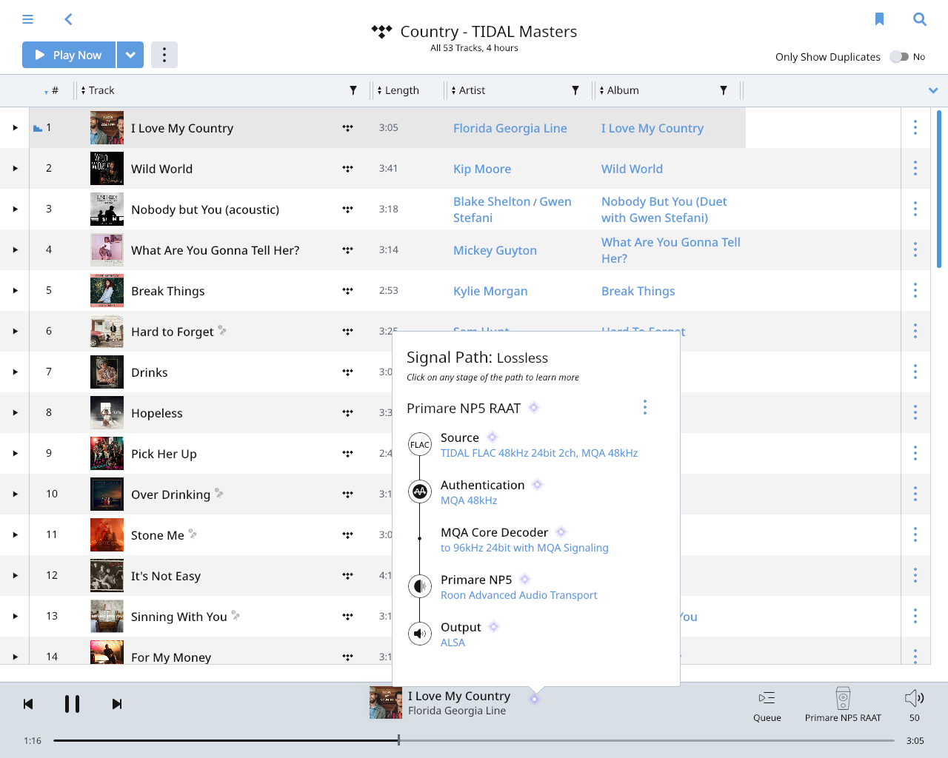Click Kylie Morgan artist link

click(490, 291)
